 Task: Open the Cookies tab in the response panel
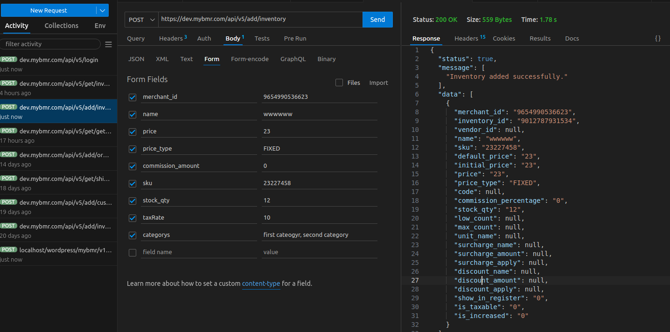point(504,38)
